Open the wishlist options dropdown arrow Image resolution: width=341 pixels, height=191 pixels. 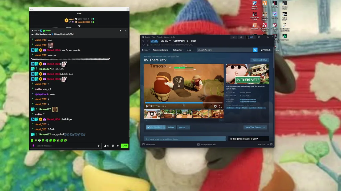coord(164,127)
